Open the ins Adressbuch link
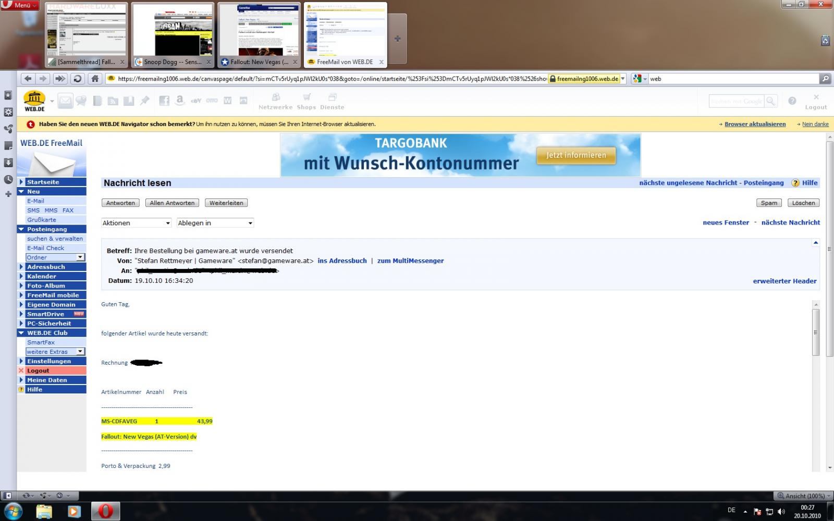This screenshot has width=834, height=521. coord(342,260)
